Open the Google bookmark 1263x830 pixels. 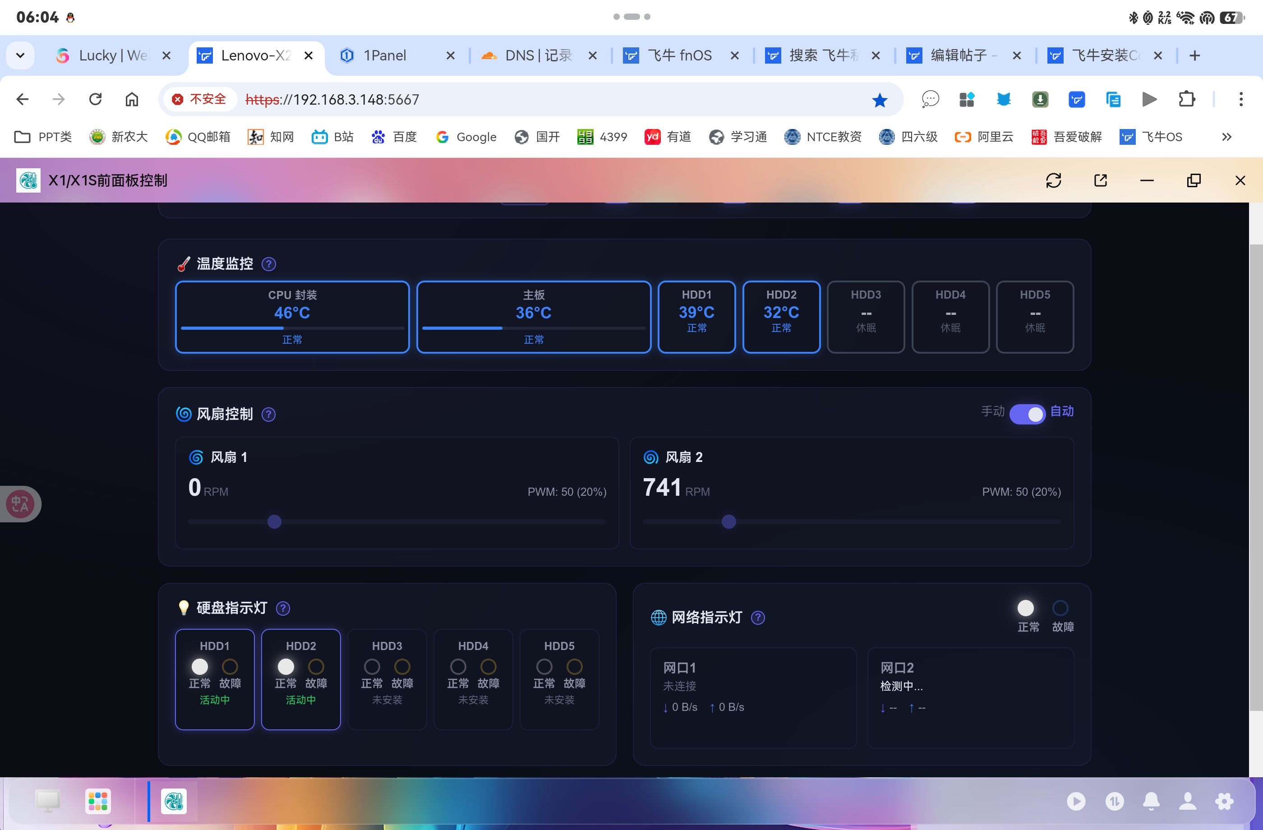466,137
